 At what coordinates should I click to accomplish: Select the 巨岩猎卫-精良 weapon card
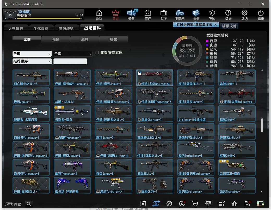[237, 167]
